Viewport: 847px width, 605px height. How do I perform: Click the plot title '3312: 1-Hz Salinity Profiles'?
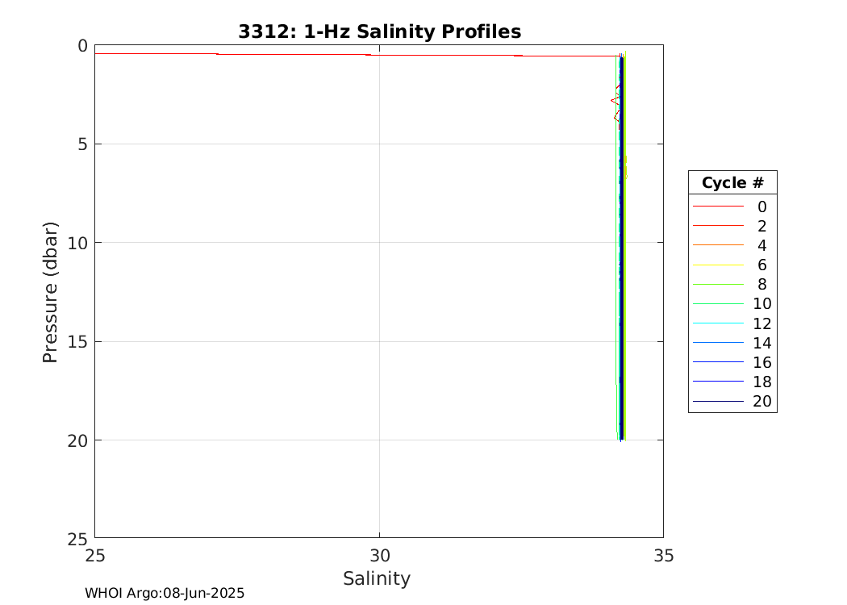pyautogui.click(x=379, y=31)
